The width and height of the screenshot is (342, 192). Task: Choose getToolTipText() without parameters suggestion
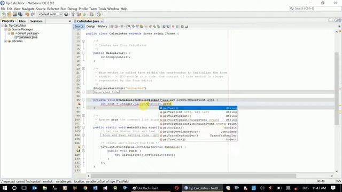(x=198, y=116)
